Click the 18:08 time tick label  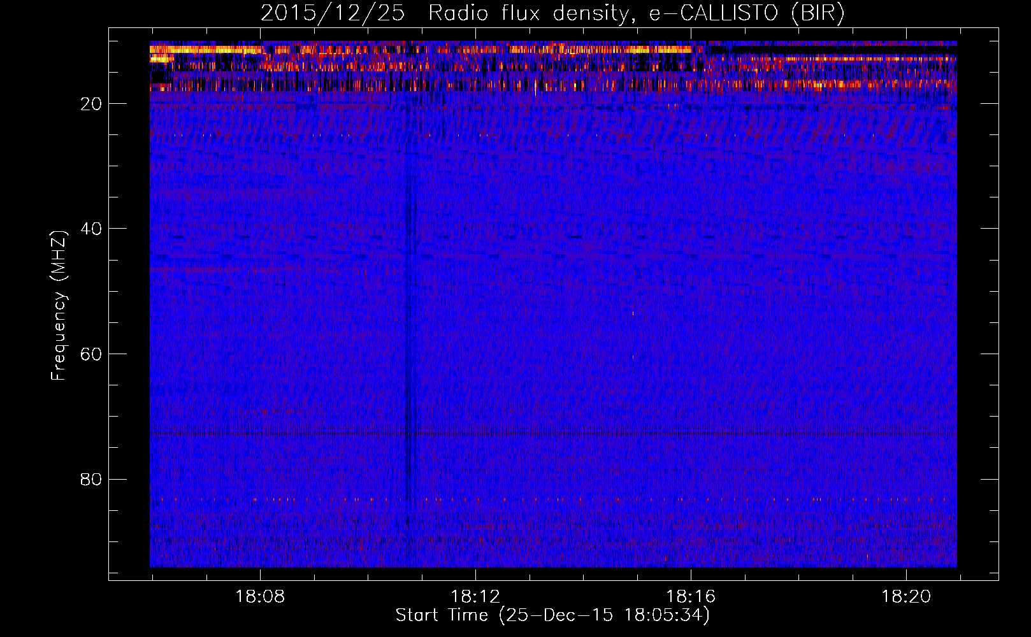pos(260,597)
